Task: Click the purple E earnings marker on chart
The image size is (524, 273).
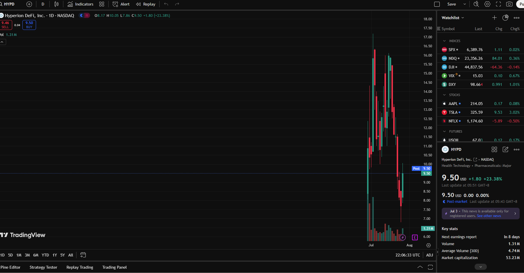Action: (415, 238)
